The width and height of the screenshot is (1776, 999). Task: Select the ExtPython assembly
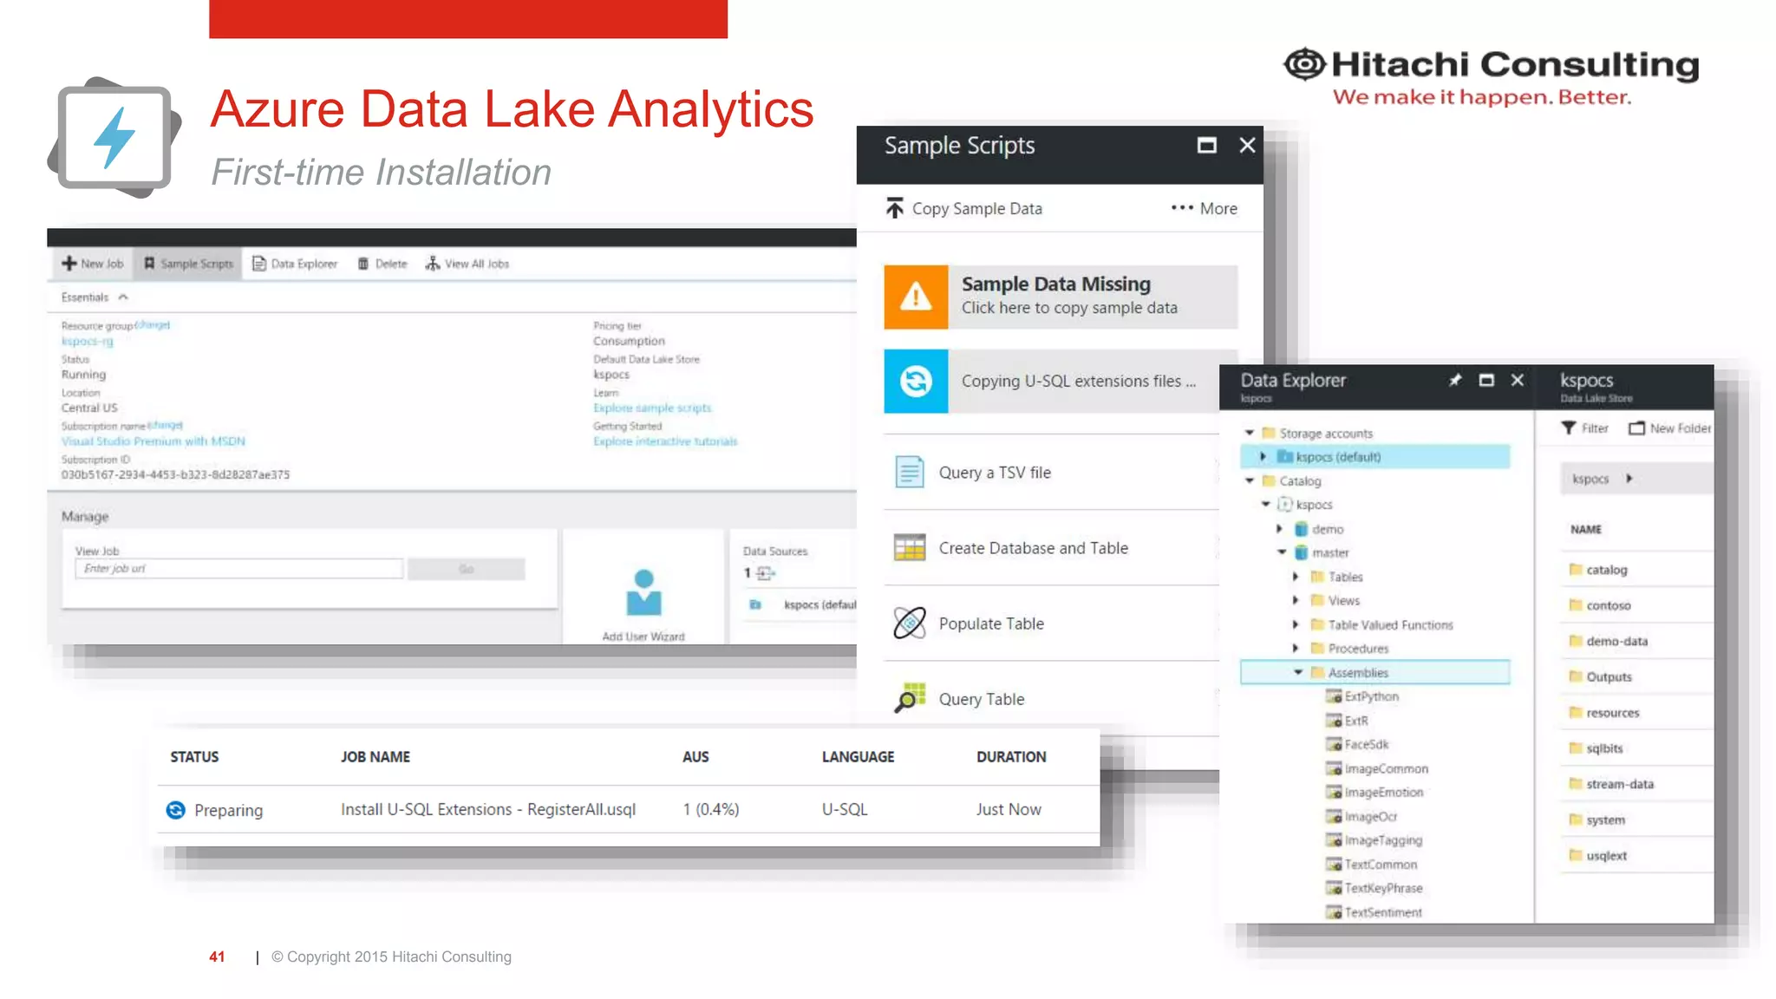[x=1362, y=696]
